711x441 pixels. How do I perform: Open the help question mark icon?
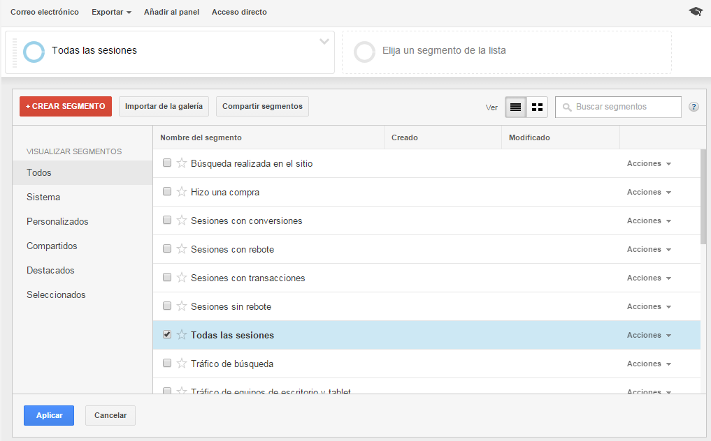(694, 107)
